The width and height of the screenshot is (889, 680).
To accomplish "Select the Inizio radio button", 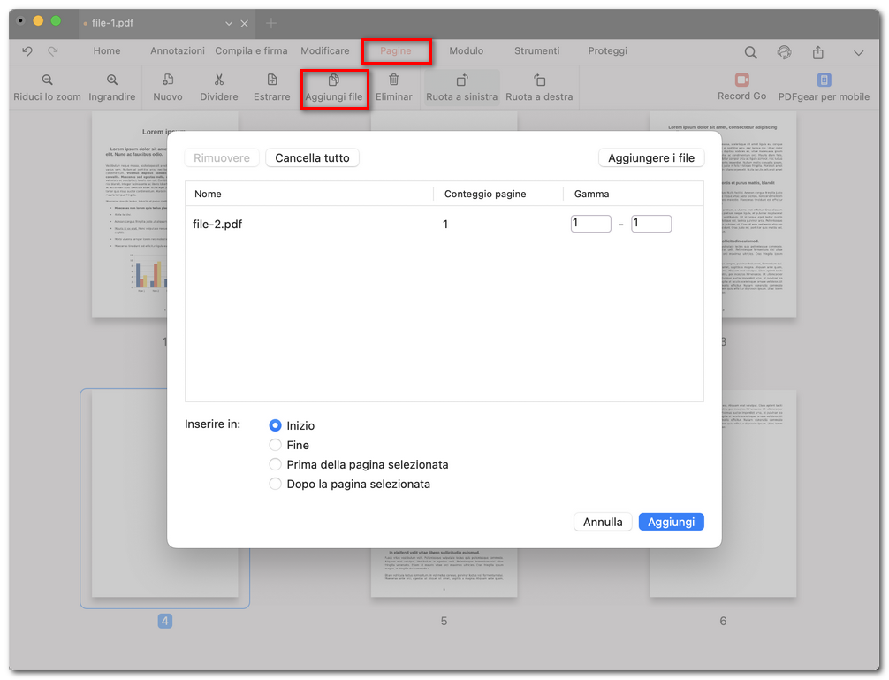I will click(275, 425).
